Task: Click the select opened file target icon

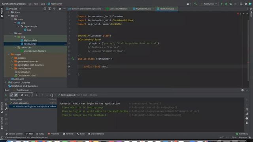Action: pyautogui.click(x=45, y=9)
